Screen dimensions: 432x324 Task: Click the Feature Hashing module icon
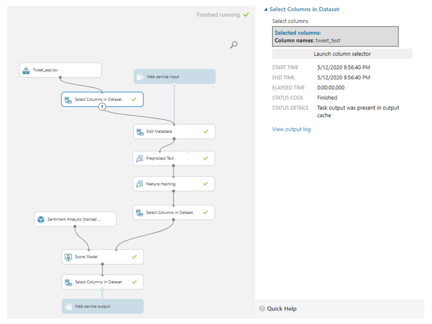pyautogui.click(x=139, y=184)
